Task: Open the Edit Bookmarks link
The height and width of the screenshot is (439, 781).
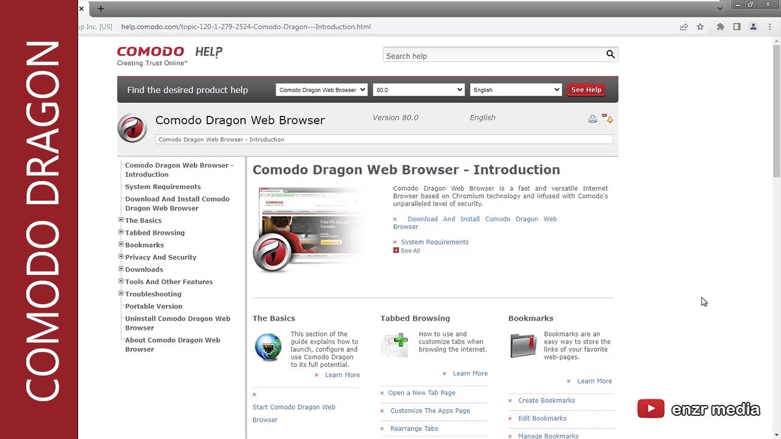Action: coord(542,418)
